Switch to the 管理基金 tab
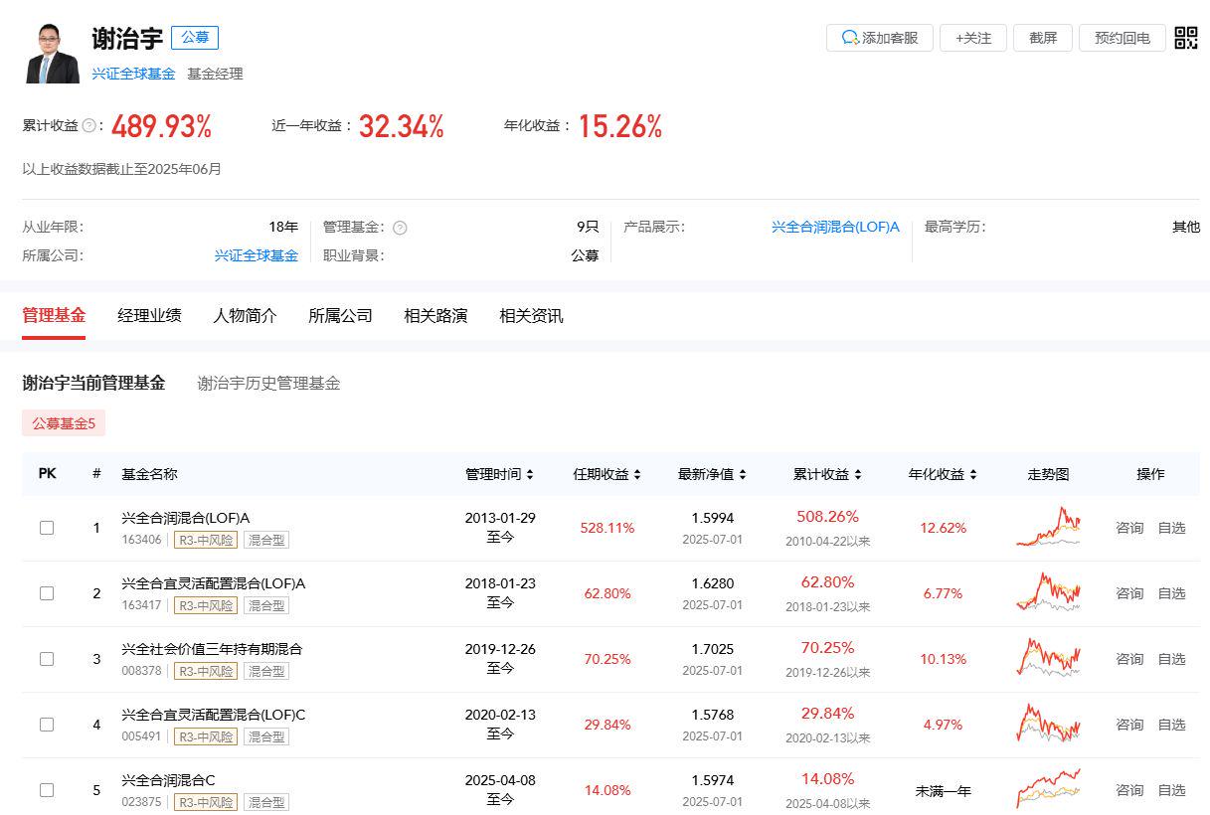This screenshot has height=815, width=1210. [54, 316]
